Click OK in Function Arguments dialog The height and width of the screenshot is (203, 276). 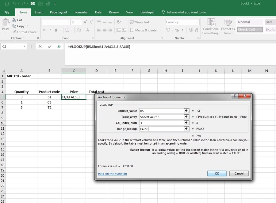click(217, 174)
